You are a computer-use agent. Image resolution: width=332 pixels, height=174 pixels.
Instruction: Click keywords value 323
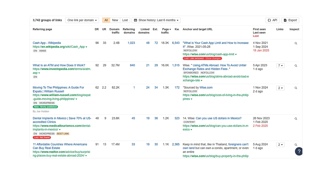(177, 118)
